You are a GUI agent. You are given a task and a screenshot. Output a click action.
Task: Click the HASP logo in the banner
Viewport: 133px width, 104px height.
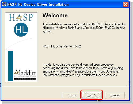click(x=21, y=17)
